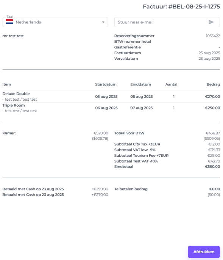Image resolution: width=223 pixels, height=260 pixels.
Task: Click the invoice number heading BEL-08-25-I-1275
Action: pyautogui.click(x=181, y=7)
